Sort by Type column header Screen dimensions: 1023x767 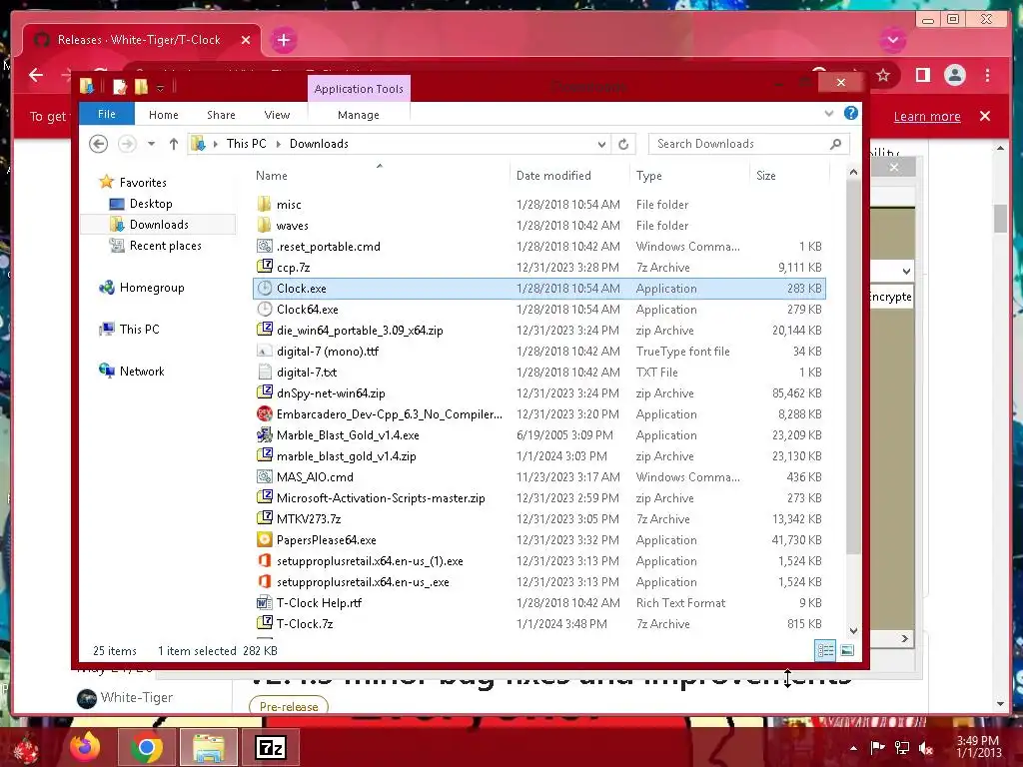[690, 175]
